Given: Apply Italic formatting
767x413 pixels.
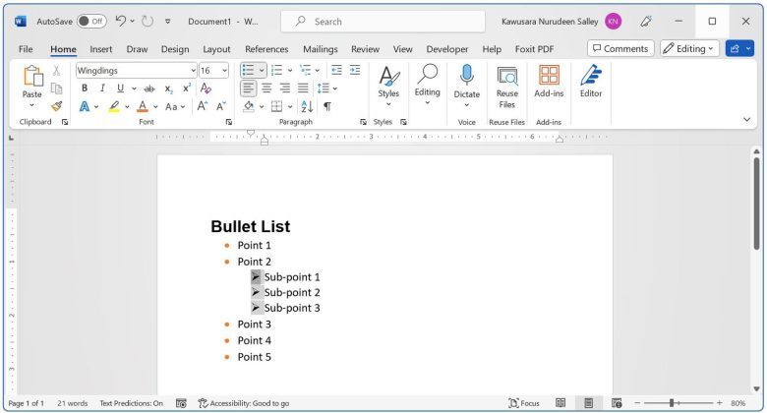Looking at the screenshot, I should 102,88.
